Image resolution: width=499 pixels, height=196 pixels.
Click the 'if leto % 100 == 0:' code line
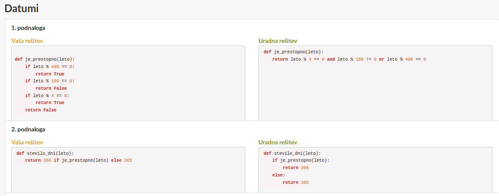[50, 81]
